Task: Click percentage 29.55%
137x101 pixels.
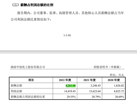Action: pyautogui.click(x=71, y=97)
